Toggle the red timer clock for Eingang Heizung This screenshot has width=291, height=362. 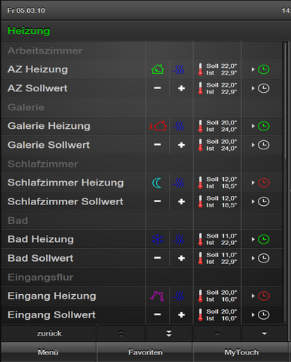(x=264, y=296)
